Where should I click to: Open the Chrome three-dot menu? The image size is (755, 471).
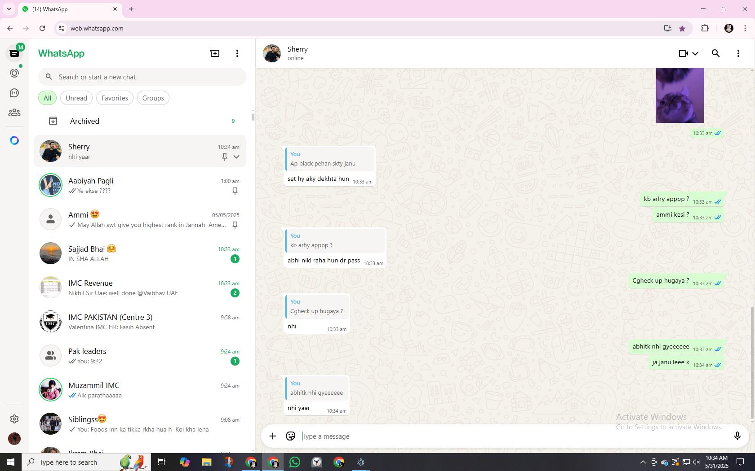(745, 28)
